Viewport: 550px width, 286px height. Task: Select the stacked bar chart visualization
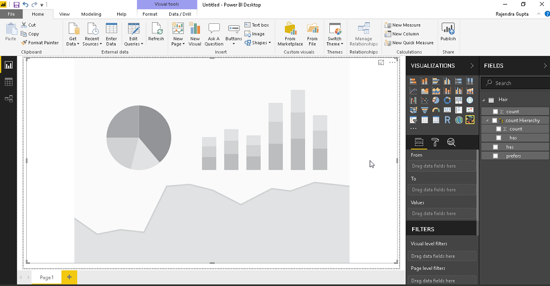pos(413,81)
